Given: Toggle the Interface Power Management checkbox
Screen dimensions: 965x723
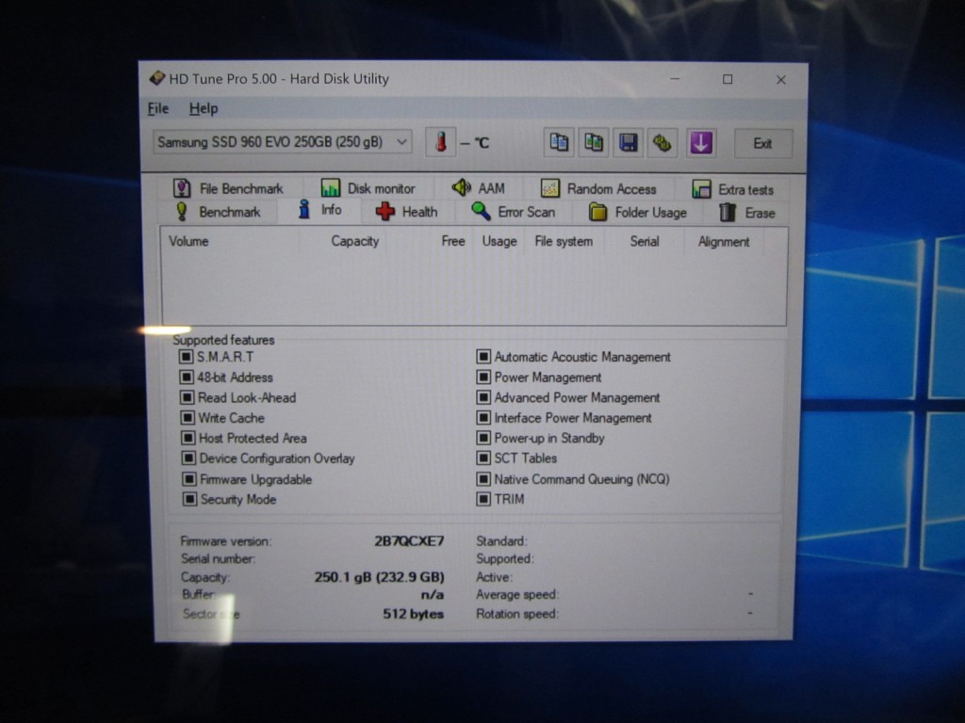Looking at the screenshot, I should coord(483,417).
